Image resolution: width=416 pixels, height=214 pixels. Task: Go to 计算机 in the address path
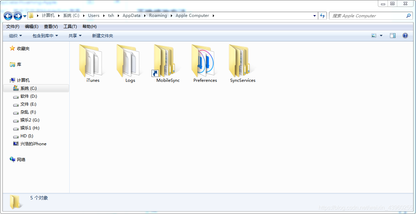[x=48, y=16]
